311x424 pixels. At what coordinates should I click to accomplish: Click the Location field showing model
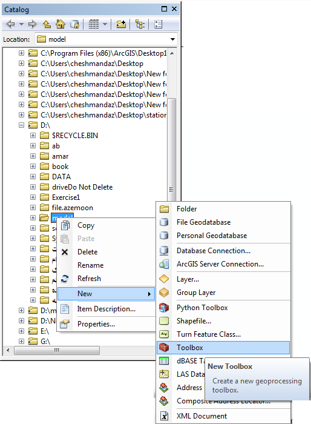[x=106, y=39]
